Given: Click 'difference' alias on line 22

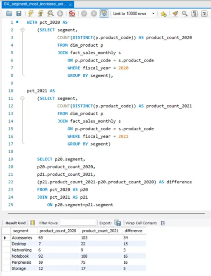Looking at the screenshot, I should click(x=179, y=182).
